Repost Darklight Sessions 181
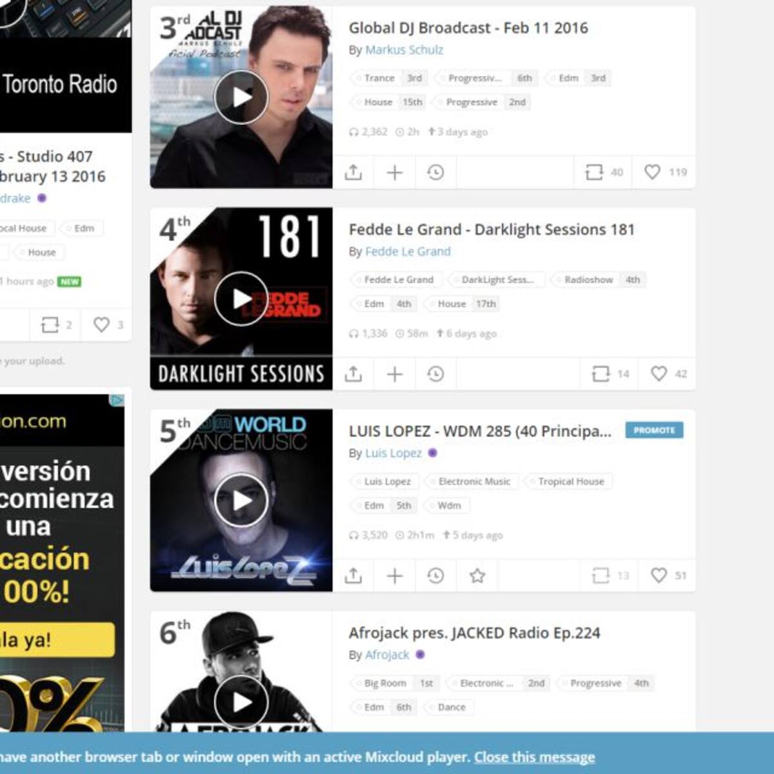Image resolution: width=774 pixels, height=774 pixels. click(x=600, y=374)
